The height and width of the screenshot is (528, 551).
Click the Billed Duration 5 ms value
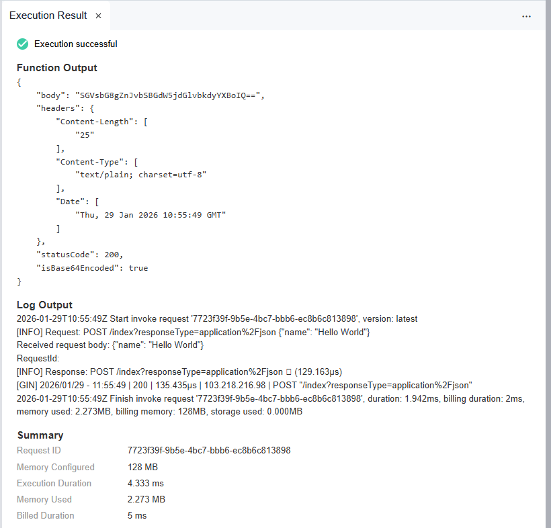(137, 516)
